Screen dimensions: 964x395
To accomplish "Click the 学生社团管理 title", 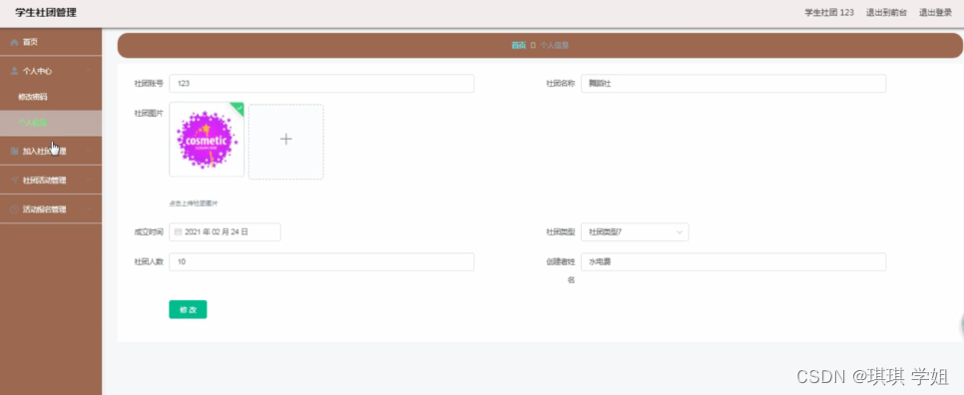I will pyautogui.click(x=46, y=13).
